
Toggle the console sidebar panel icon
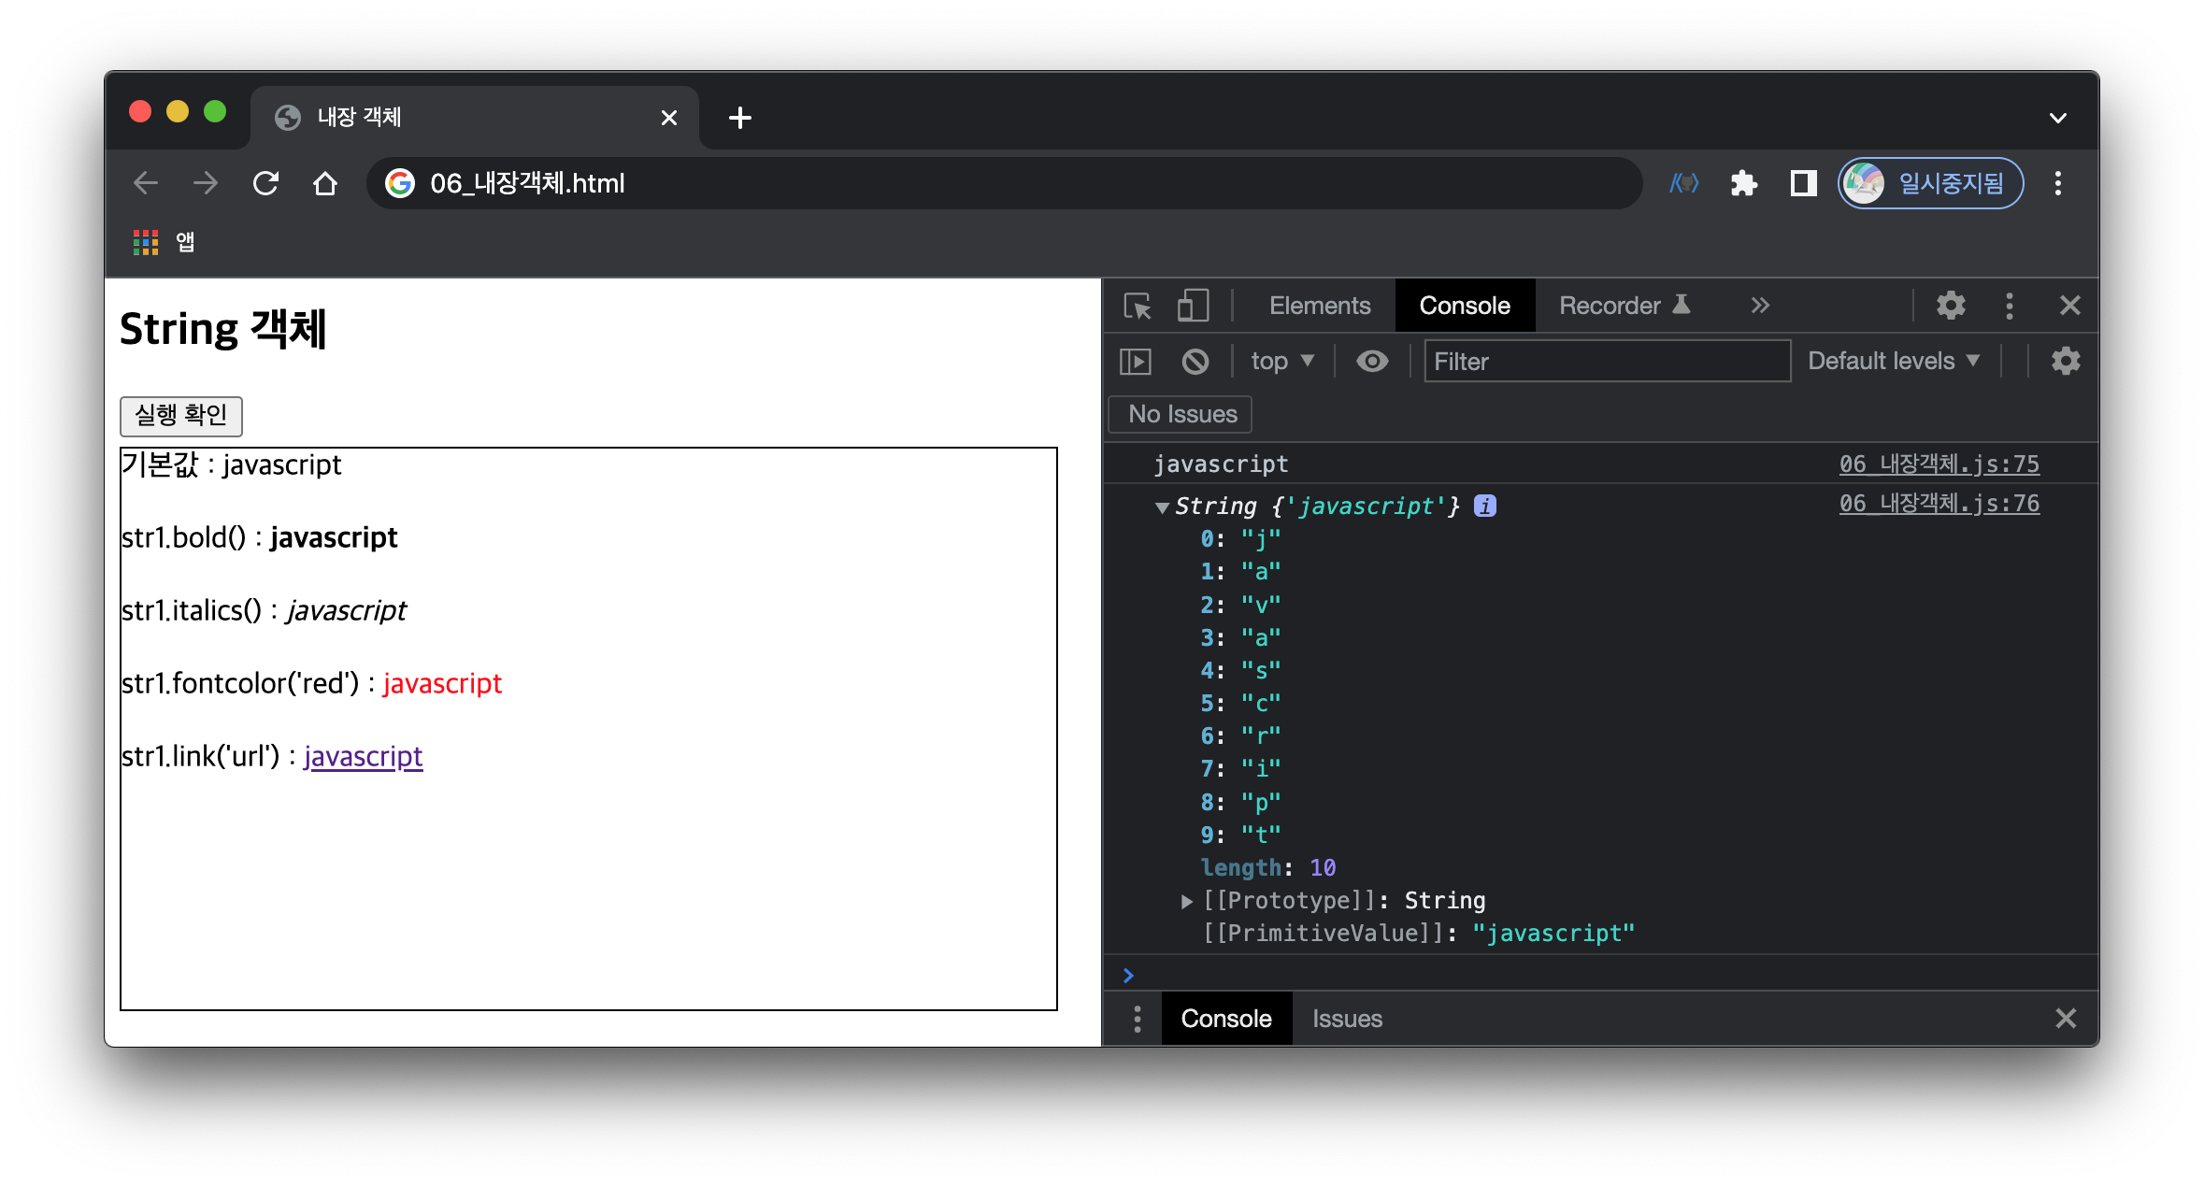tap(1135, 362)
